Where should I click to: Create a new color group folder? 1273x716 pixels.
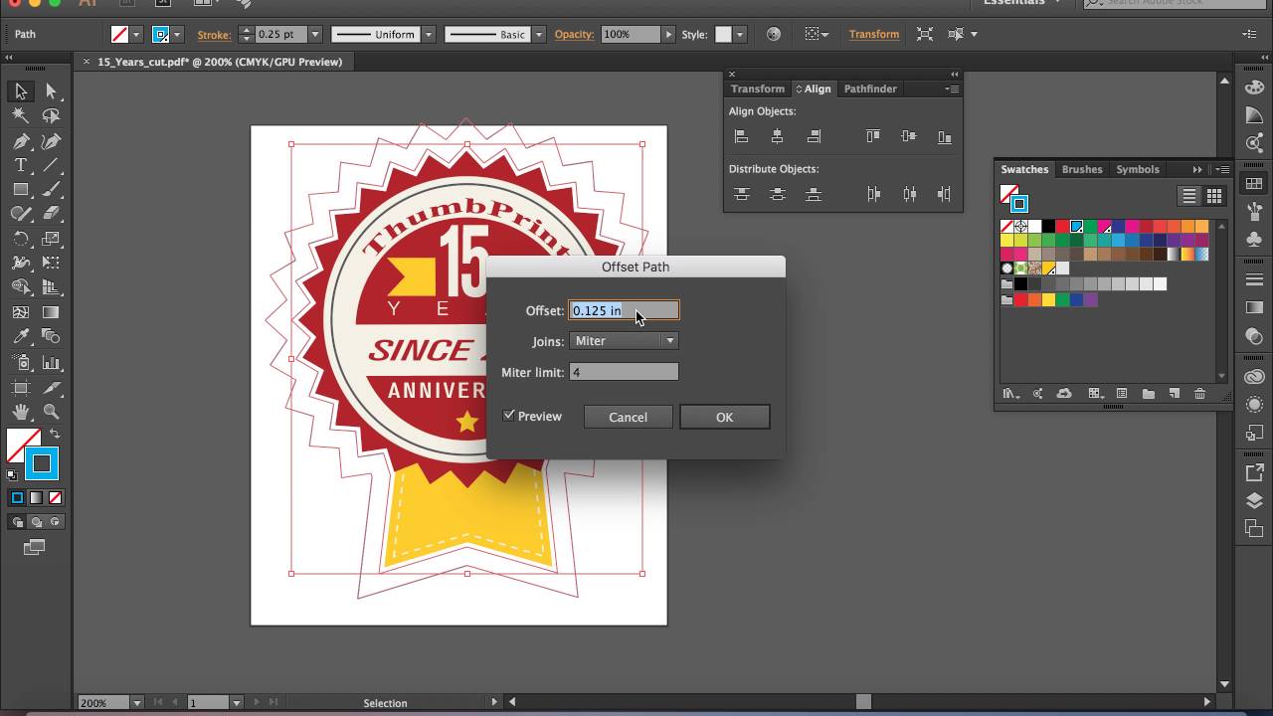click(x=1148, y=394)
